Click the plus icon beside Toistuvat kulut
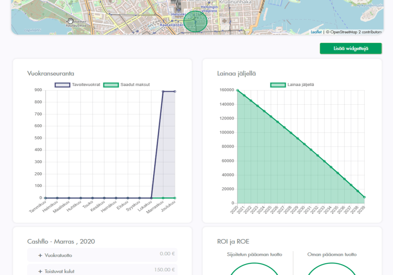 tap(40, 271)
